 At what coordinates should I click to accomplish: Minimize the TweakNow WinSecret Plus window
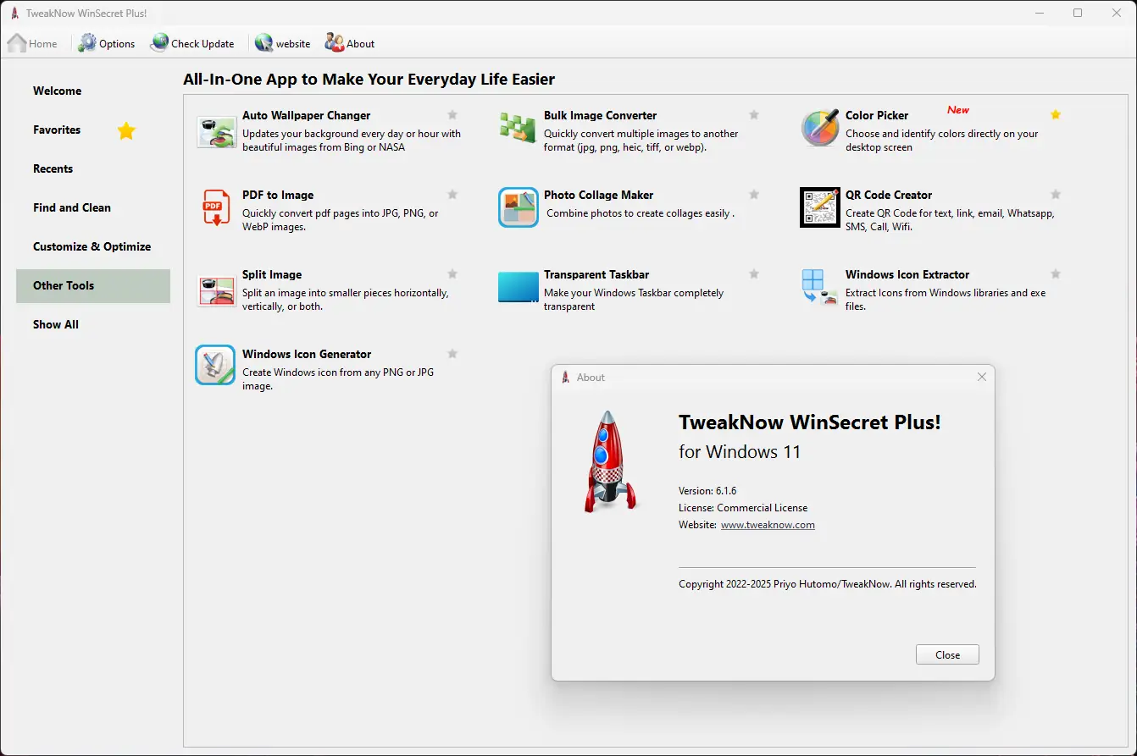(1039, 13)
